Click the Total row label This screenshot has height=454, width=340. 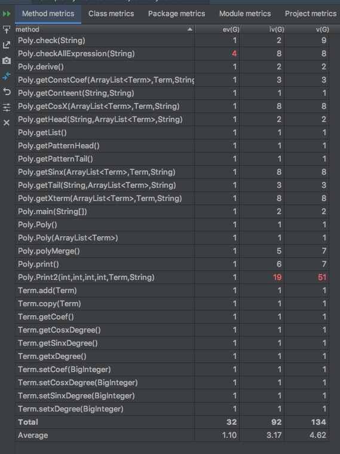(27, 422)
